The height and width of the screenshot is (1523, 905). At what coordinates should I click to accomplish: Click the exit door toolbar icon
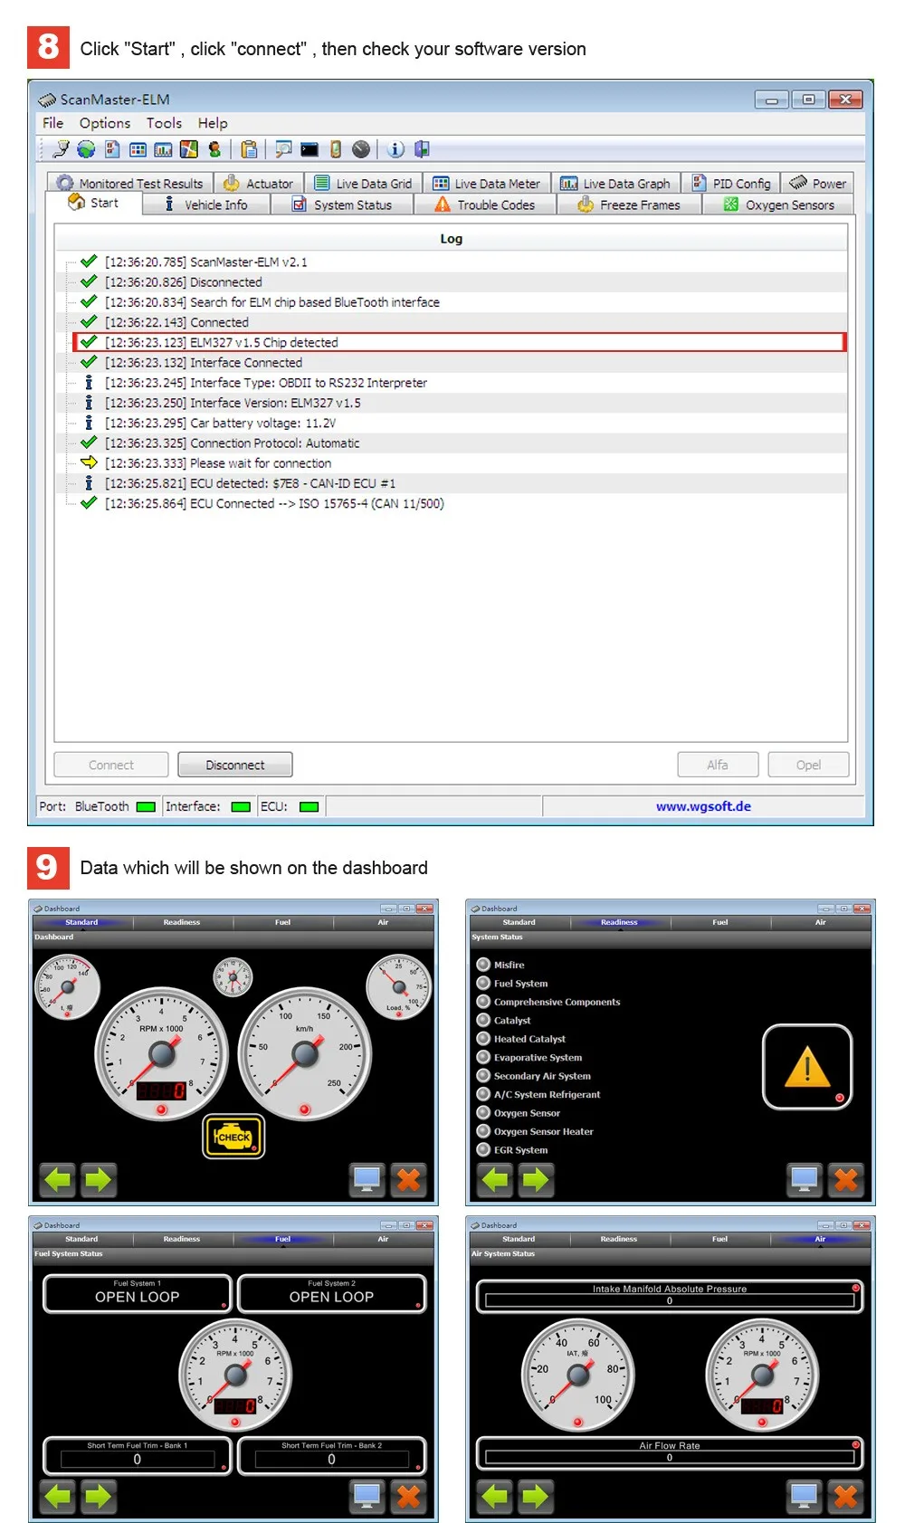pyautogui.click(x=422, y=149)
